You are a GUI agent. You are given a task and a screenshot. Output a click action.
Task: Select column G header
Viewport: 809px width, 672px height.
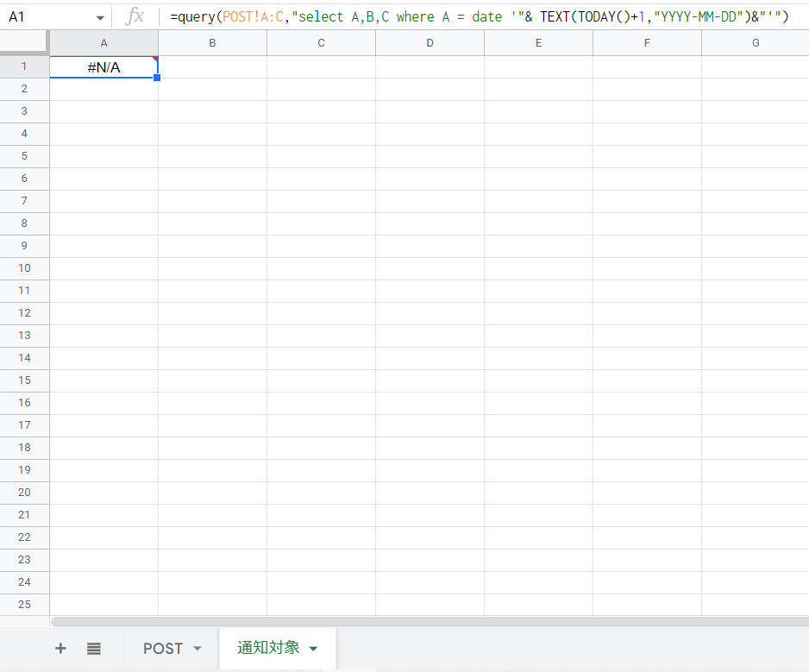point(756,43)
